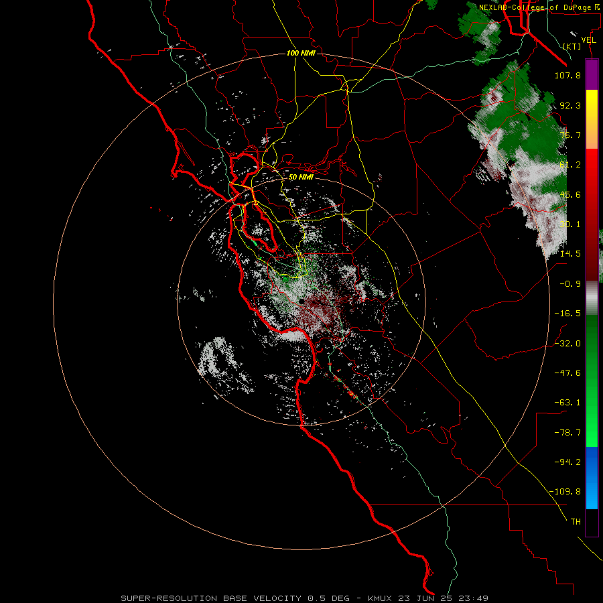Select the 107.8 scale value

point(567,75)
